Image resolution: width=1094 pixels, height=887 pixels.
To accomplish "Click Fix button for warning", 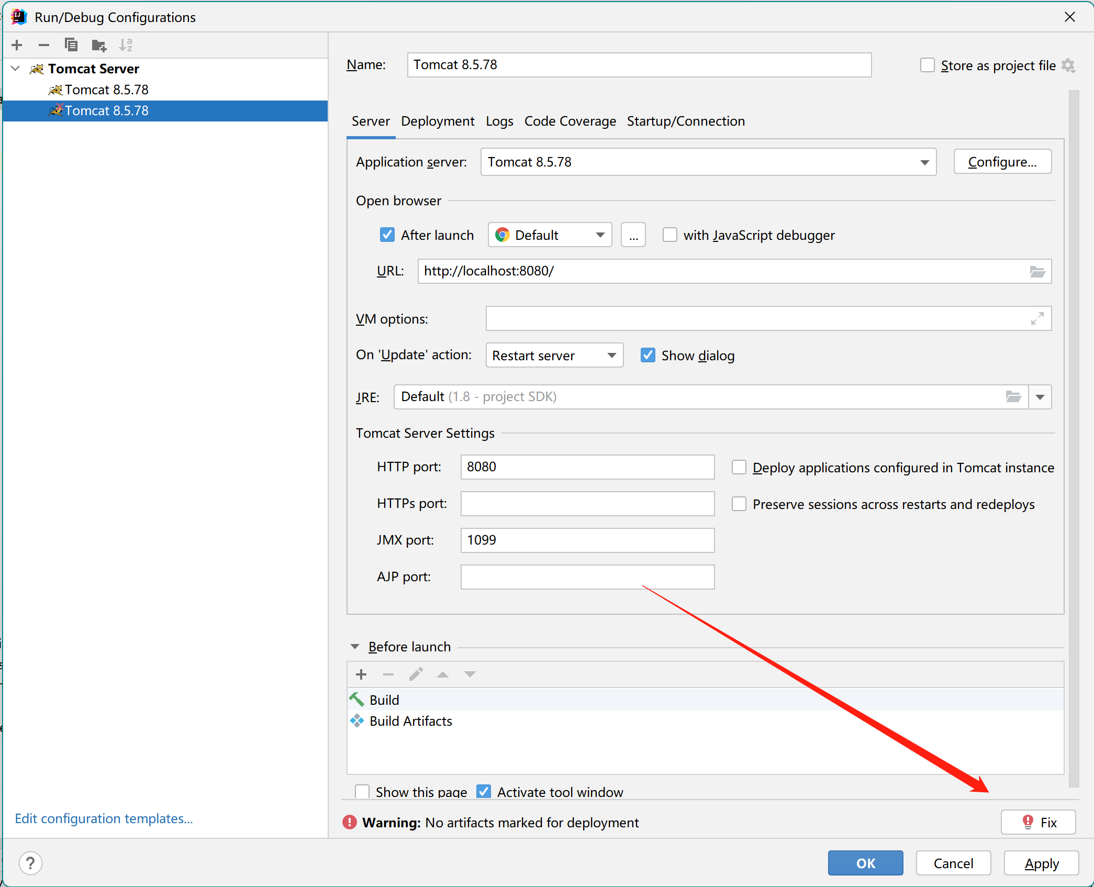I will (1039, 823).
